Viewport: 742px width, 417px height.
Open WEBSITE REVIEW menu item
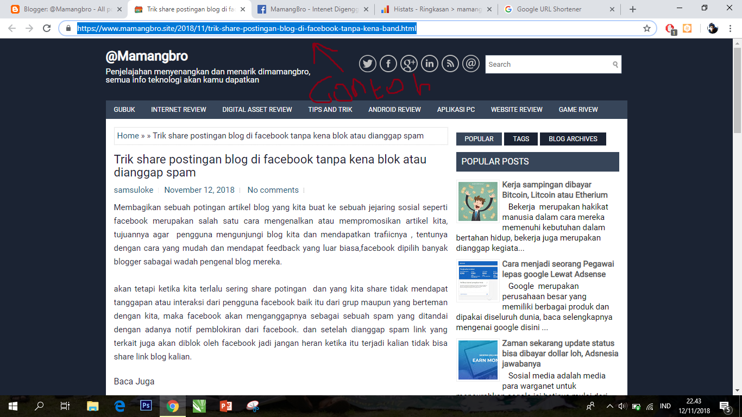(517, 110)
